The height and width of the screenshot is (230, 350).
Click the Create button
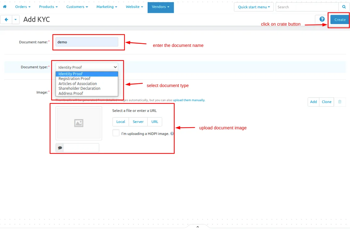(340, 20)
